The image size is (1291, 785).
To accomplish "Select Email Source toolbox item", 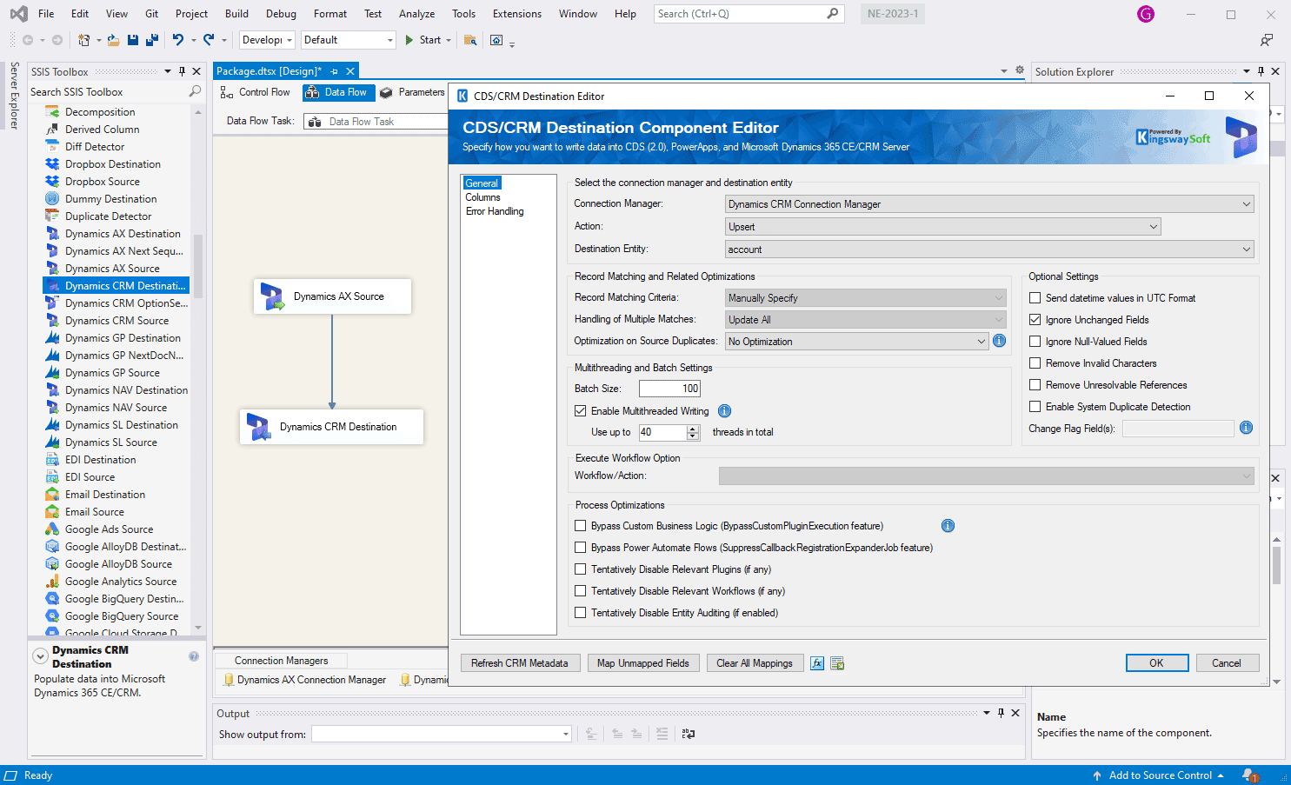I will pos(95,512).
